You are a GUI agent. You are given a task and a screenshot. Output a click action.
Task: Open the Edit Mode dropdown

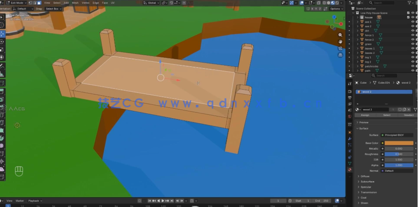coord(16,3)
